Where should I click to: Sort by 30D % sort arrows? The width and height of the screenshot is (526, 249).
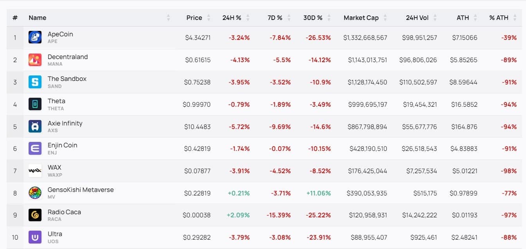point(329,18)
